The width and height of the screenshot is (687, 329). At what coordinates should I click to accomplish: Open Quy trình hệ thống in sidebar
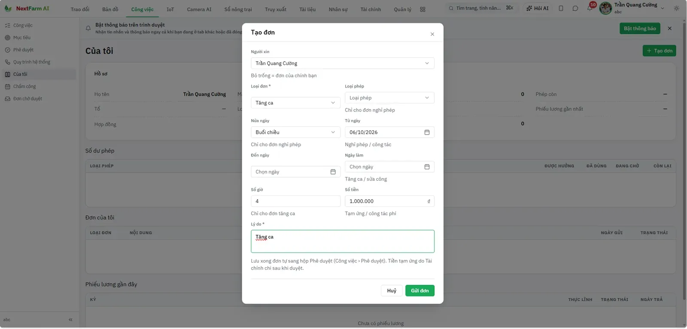(x=39, y=62)
